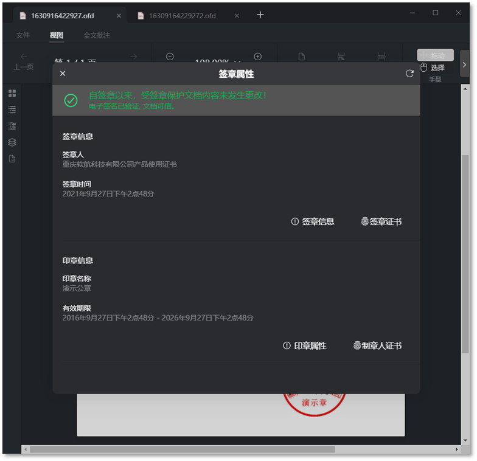This screenshot has height=461, width=477.
Task: Open the thumbnails grid sidebar icon
Action: point(12,94)
